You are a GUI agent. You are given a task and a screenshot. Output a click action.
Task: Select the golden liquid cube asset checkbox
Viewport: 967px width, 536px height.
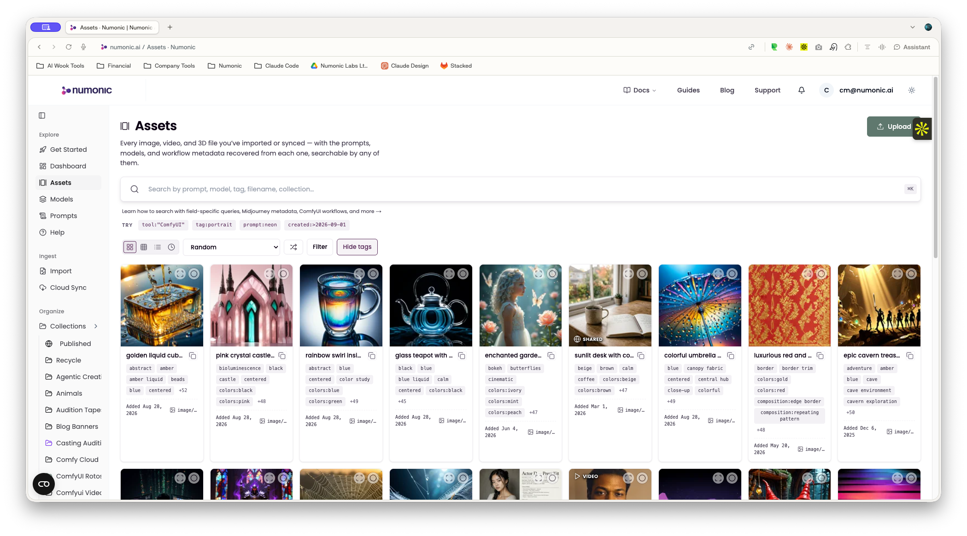(194, 274)
